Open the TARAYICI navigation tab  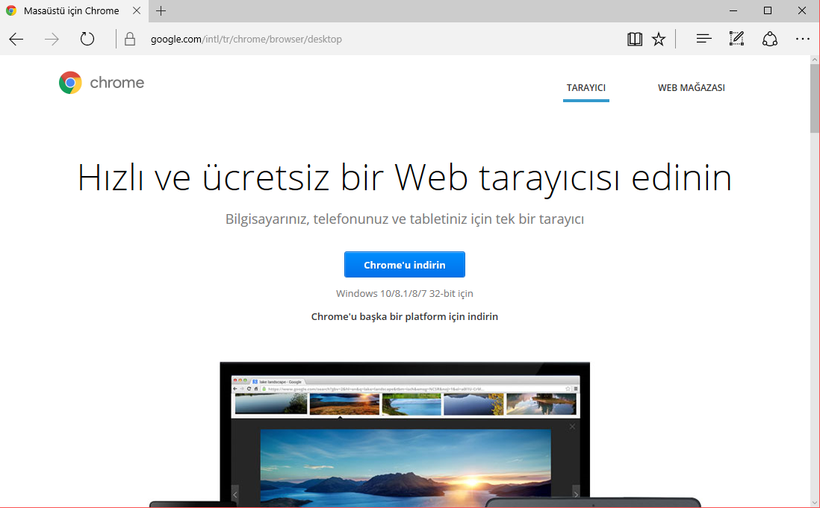coord(586,88)
